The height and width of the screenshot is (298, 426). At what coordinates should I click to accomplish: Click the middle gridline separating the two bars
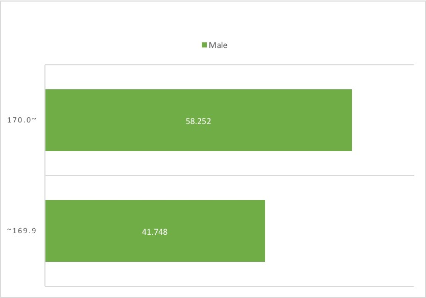point(229,176)
